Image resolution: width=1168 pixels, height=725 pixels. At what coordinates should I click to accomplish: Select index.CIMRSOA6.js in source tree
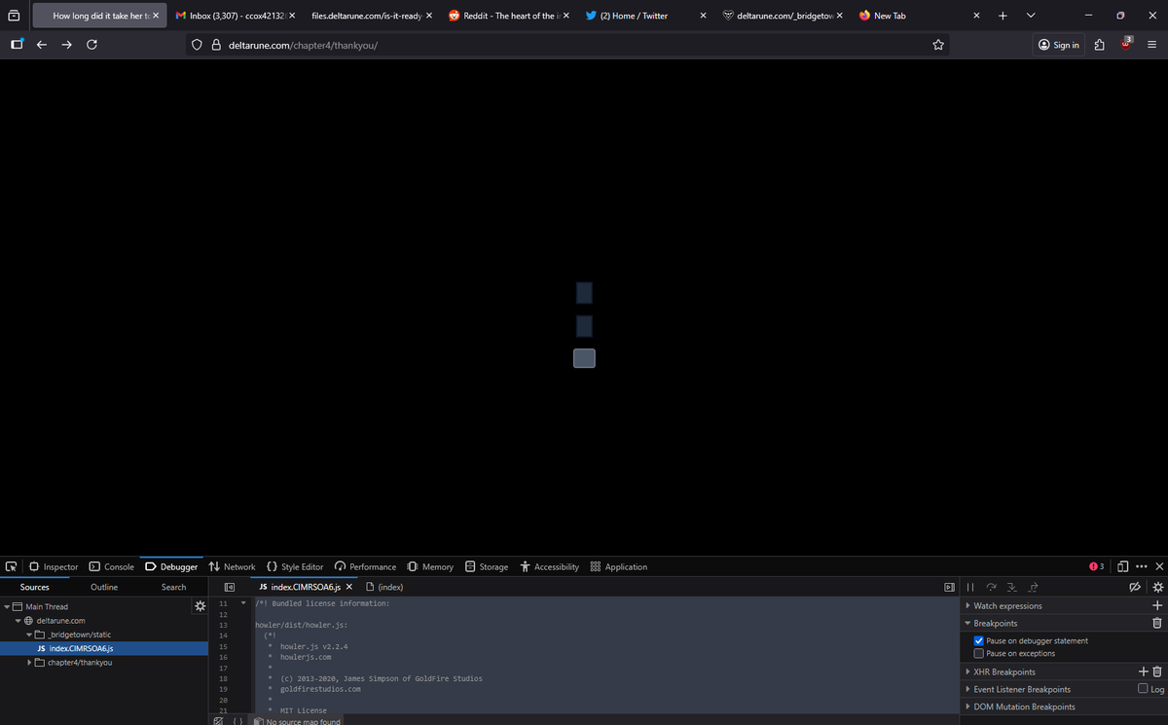pyautogui.click(x=104, y=648)
